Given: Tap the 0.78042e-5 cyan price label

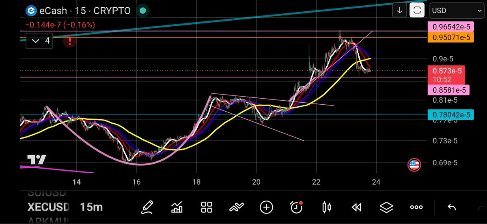Looking at the screenshot, I should (451, 115).
